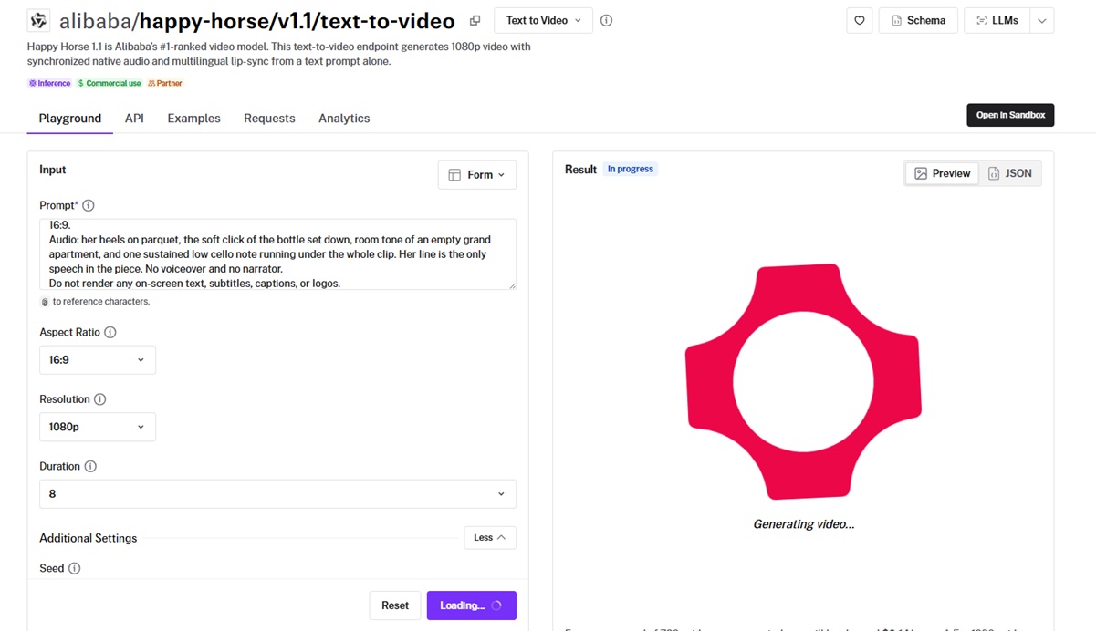This screenshot has height=631, width=1096.
Task: Click the Inference tag
Action: (x=49, y=83)
